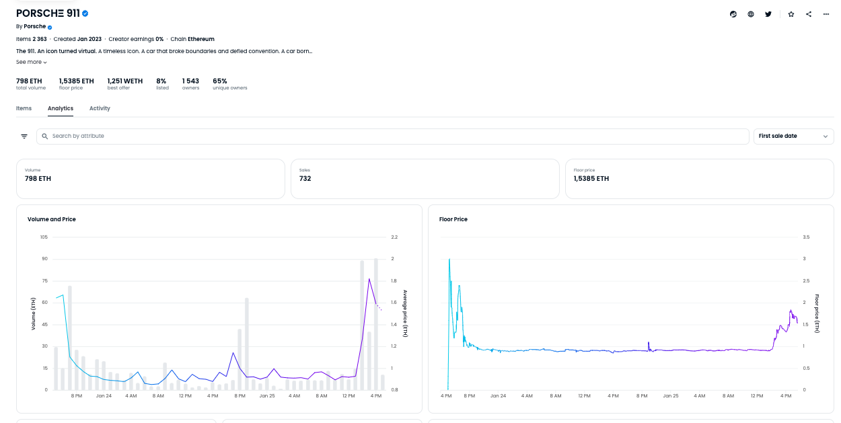The height and width of the screenshot is (423, 841).
Task: Click the Floor Price chart title
Action: (453, 219)
